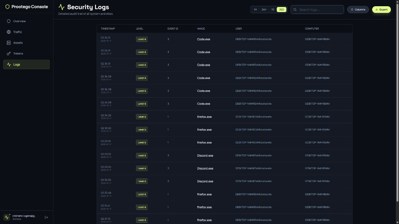The image size is (399, 224).
Task: Enable the 24H time range filter
Action: (x=264, y=9)
